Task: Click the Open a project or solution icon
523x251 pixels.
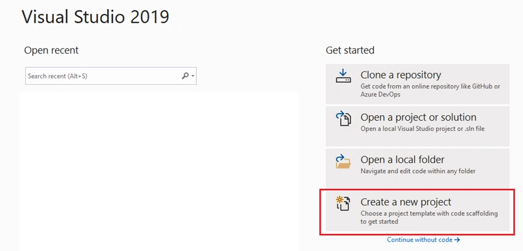Action: [x=343, y=119]
